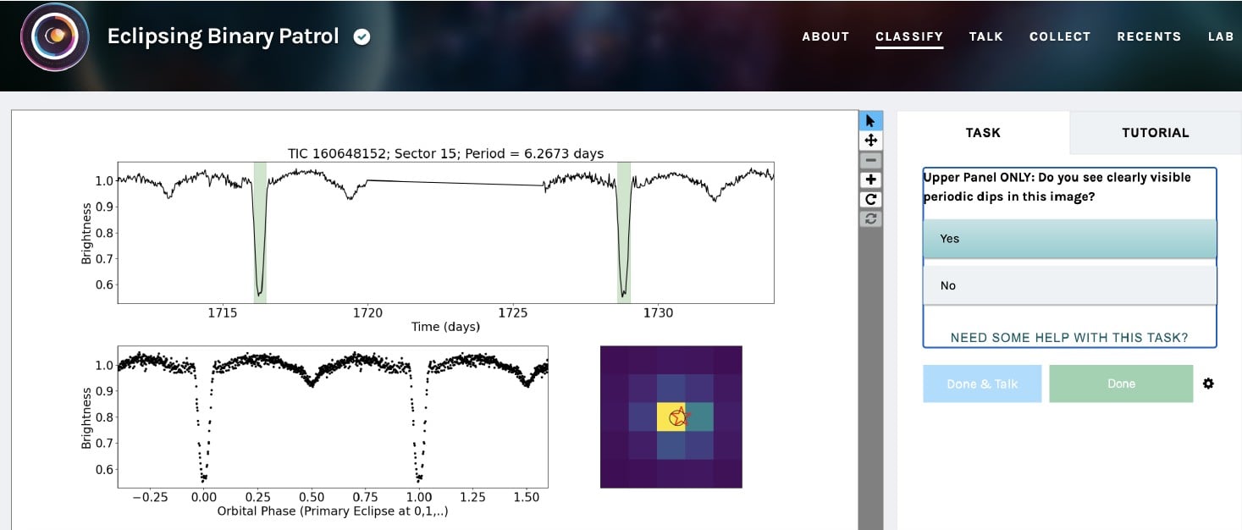This screenshot has width=1242, height=530.
Task: Zoom in using the plus toolbar icon
Action: coord(870,179)
